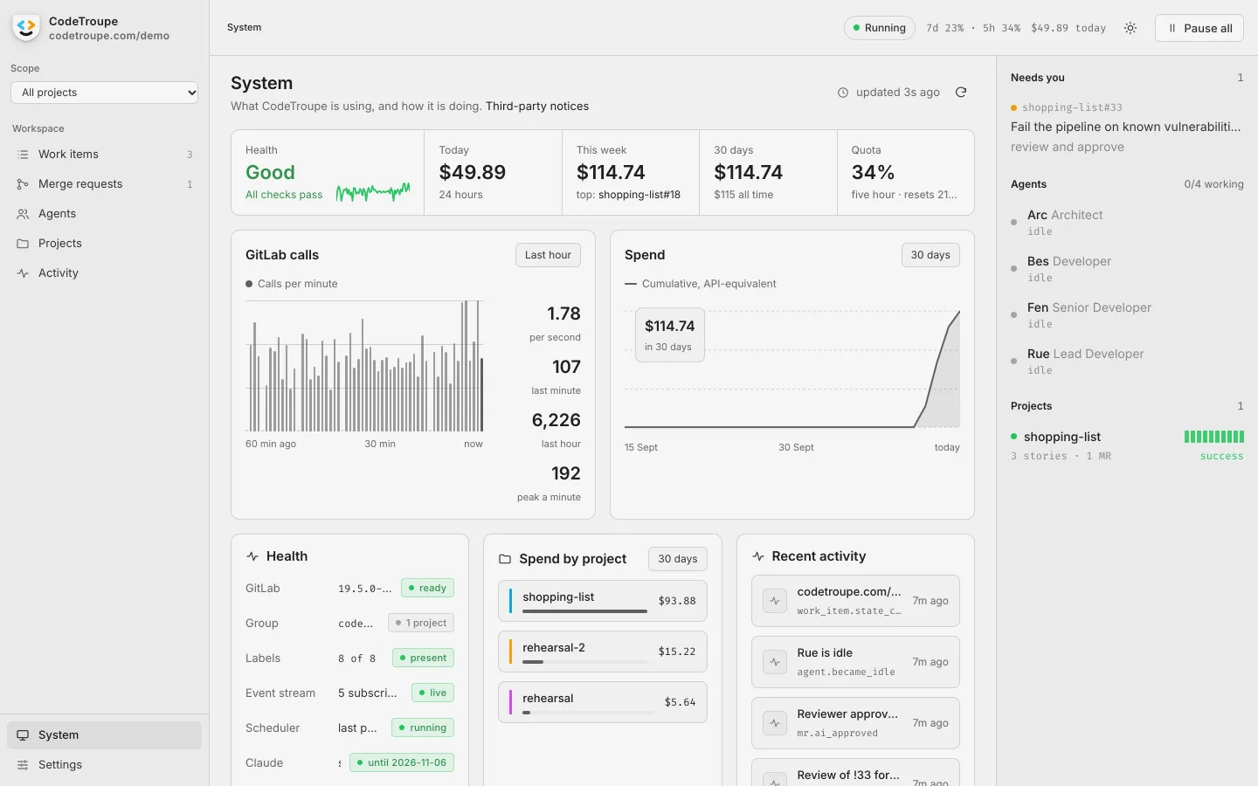Select agent Rue Lead Developer

[x=1127, y=361]
